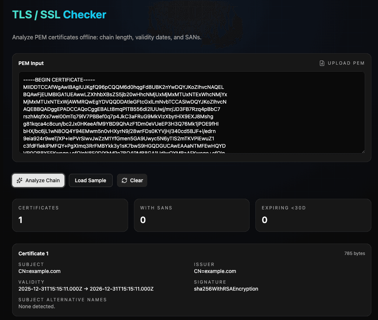
Task: Click the TLS / SSL Checker page heading
Action: [x=59, y=15]
